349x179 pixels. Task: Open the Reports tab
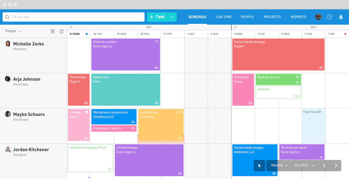coord(298,17)
